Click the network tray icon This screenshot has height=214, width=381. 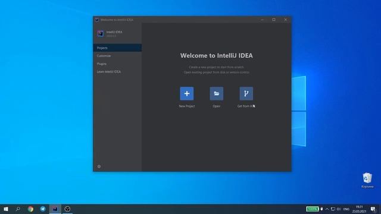tap(333, 209)
